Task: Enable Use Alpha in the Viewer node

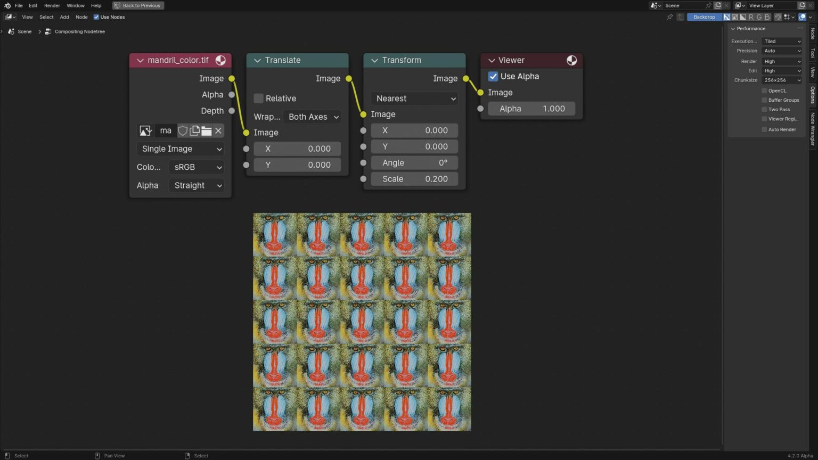Action: (493, 76)
